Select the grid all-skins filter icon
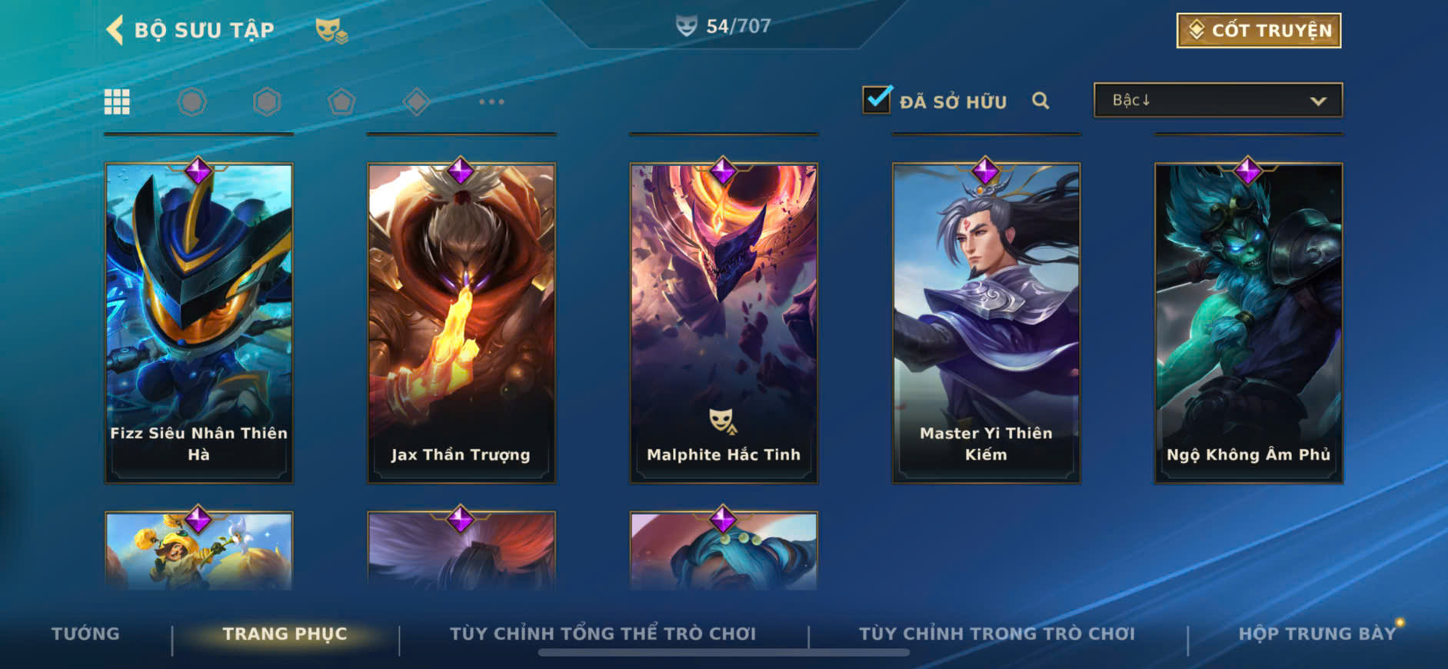The height and width of the screenshot is (669, 1448). point(117,102)
